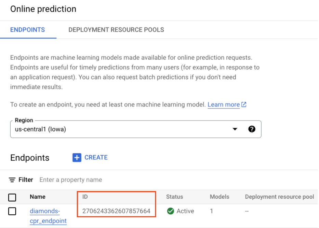The width and height of the screenshot is (319, 228).
Task: Click the CREATE endpoint button text
Action: point(96,157)
